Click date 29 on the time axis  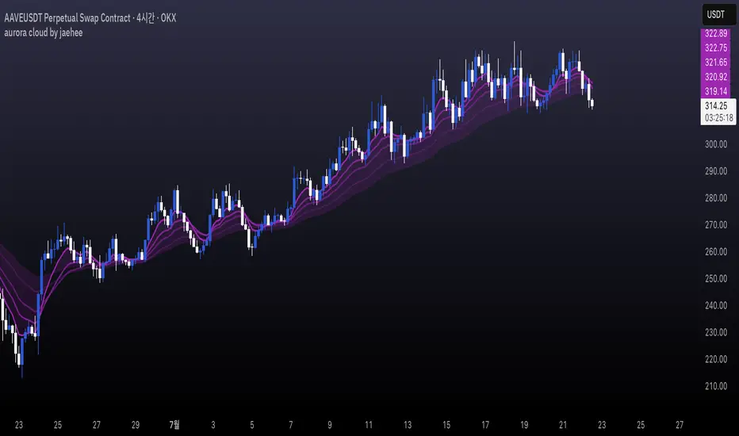pos(136,425)
